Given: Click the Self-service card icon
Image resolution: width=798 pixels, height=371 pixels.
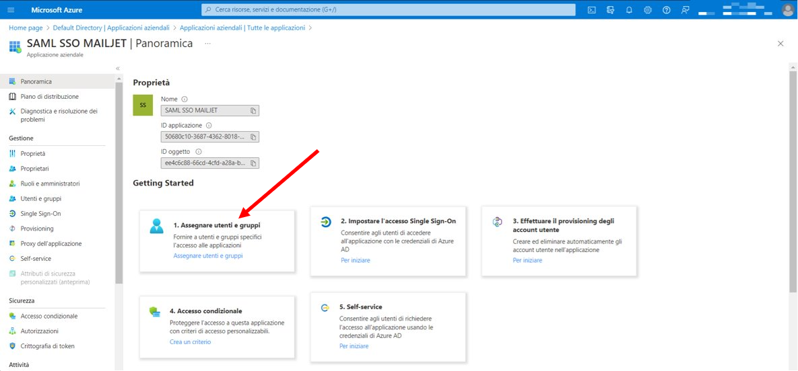Looking at the screenshot, I should click(325, 308).
